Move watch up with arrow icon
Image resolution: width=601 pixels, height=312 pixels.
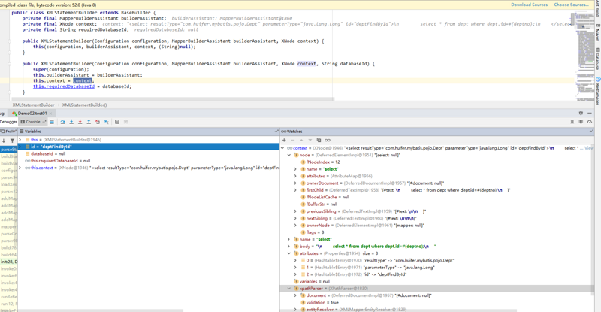(301, 140)
